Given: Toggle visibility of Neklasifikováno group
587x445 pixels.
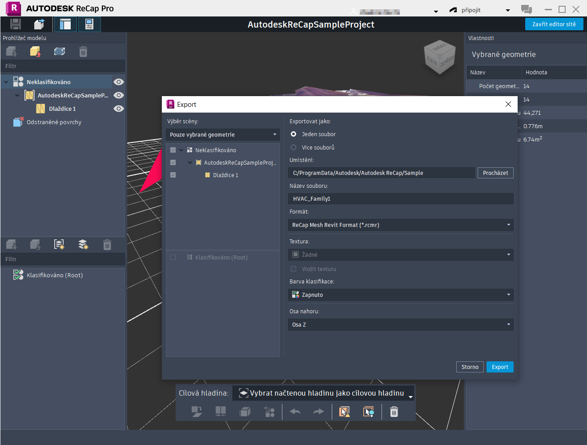Looking at the screenshot, I should [118, 82].
